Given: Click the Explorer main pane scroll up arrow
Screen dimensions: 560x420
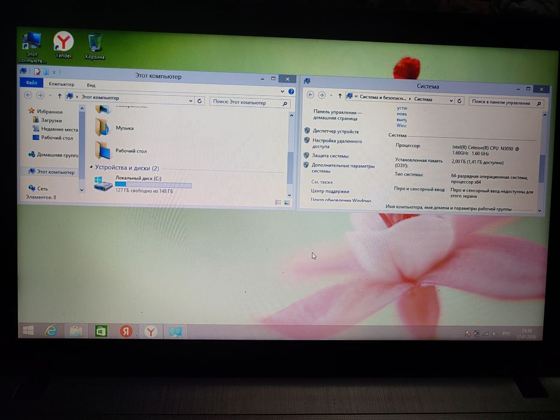Looking at the screenshot, I should tap(292, 116).
